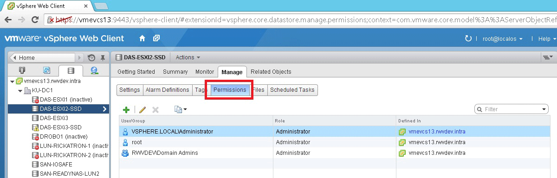Image resolution: width=557 pixels, height=178 pixels.
Task: Switch to Hosts and Clusters inventory tab
Action: pyautogui.click(x=22, y=71)
